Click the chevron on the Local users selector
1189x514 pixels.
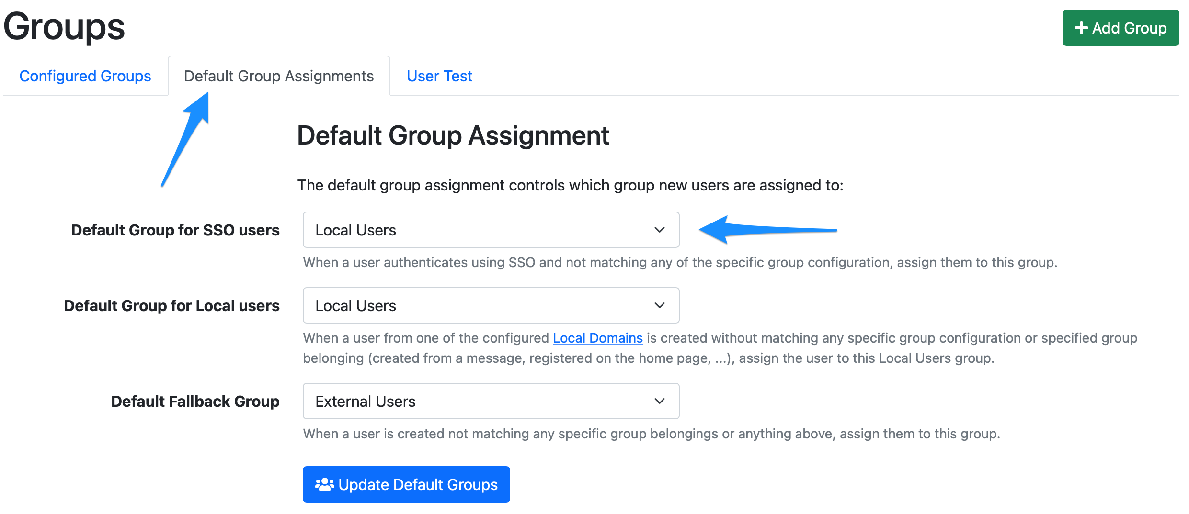click(x=660, y=305)
